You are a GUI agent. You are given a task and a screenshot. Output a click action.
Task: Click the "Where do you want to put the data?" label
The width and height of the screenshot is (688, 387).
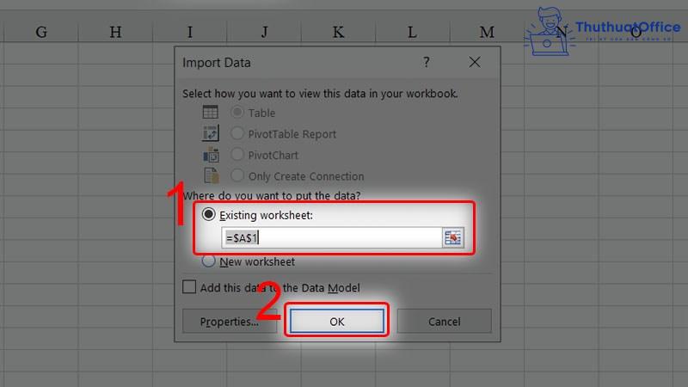click(271, 196)
